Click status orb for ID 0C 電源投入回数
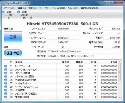Screen dimensions: 125x103 point(6,97)
